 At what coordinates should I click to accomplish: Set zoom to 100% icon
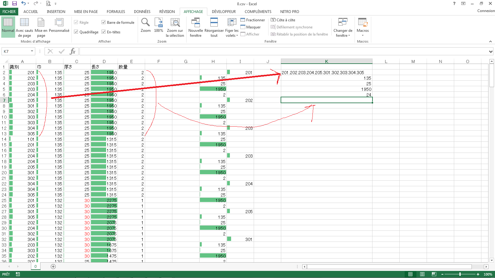click(158, 23)
